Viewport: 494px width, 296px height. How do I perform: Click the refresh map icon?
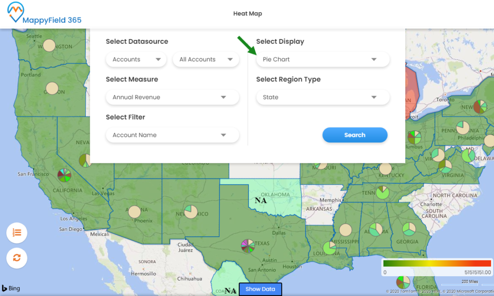tap(16, 258)
